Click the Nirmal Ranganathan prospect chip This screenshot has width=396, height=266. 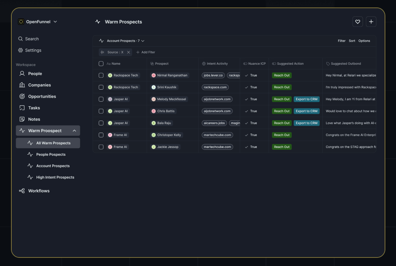169,75
